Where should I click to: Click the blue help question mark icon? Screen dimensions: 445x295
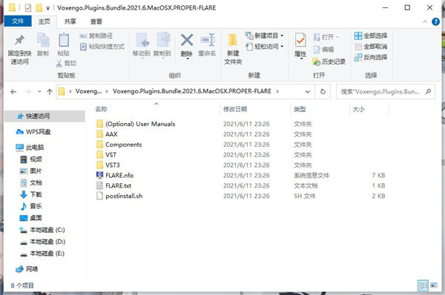[435, 21]
